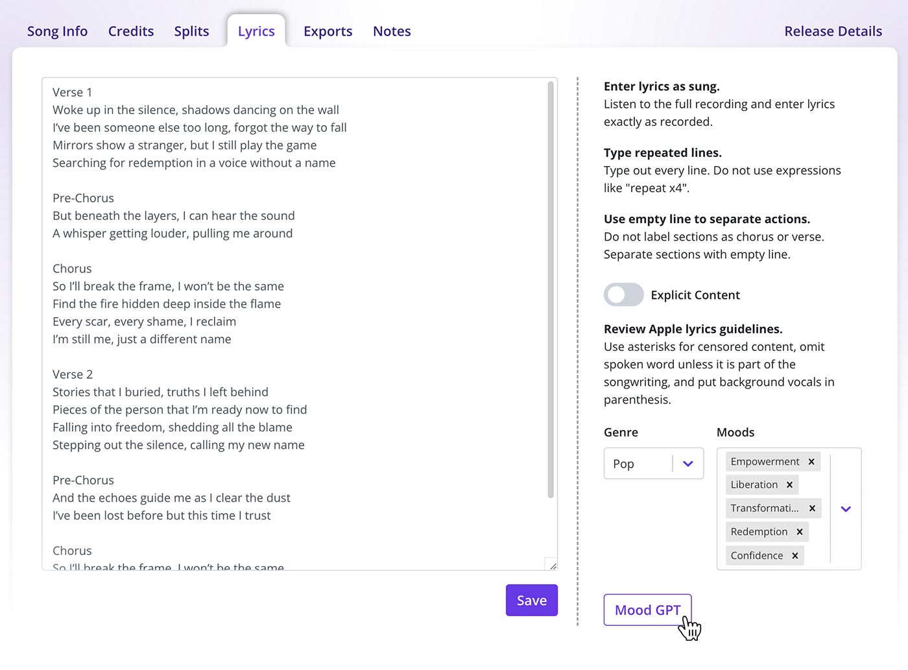Image resolution: width=908 pixels, height=670 pixels.
Task: Click 'Explicit Content' label text
Action: coord(695,295)
